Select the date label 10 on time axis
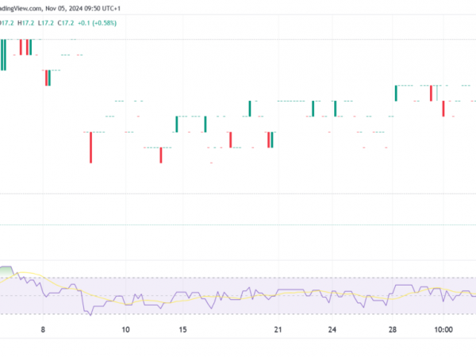 click(x=125, y=329)
